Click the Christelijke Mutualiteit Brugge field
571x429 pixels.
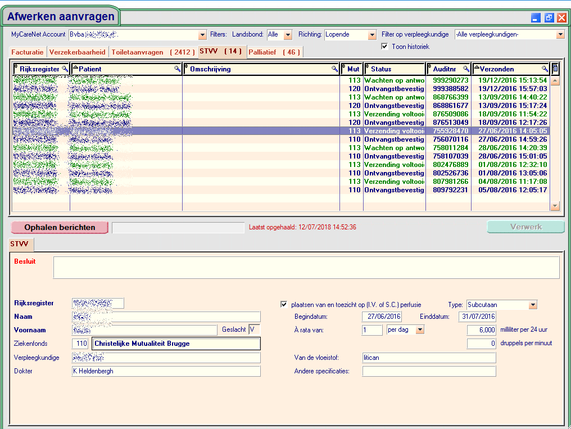[x=176, y=344]
